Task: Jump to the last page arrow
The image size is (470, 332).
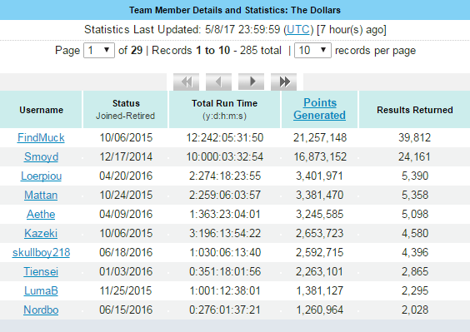Action: click(283, 82)
